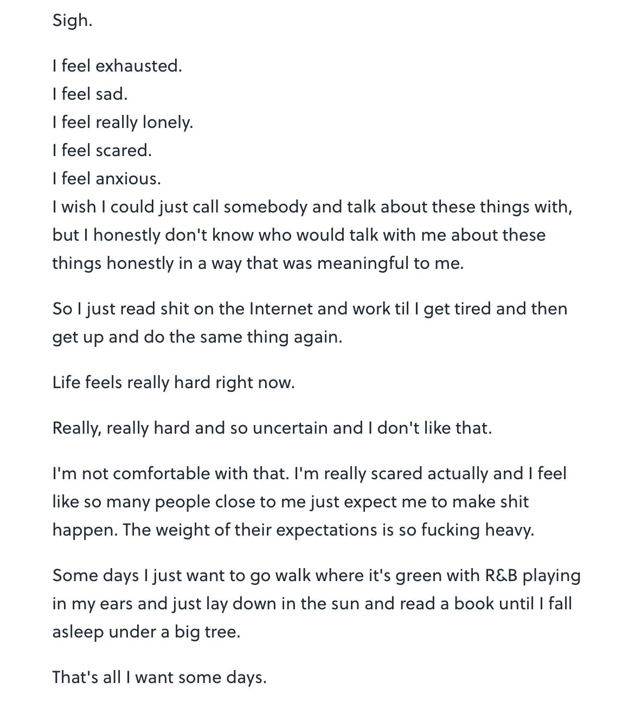Click the line 'like so many people close to me'
The image size is (642, 702).
pos(291,502)
